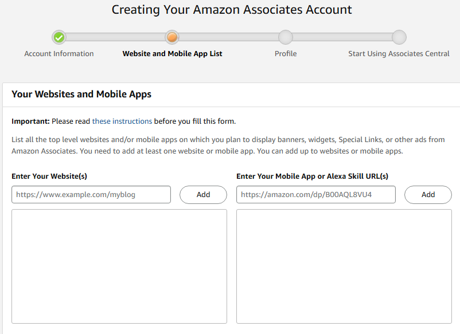Click the orange Website and Mobile App List step circle
The image size is (460, 334).
click(172, 37)
